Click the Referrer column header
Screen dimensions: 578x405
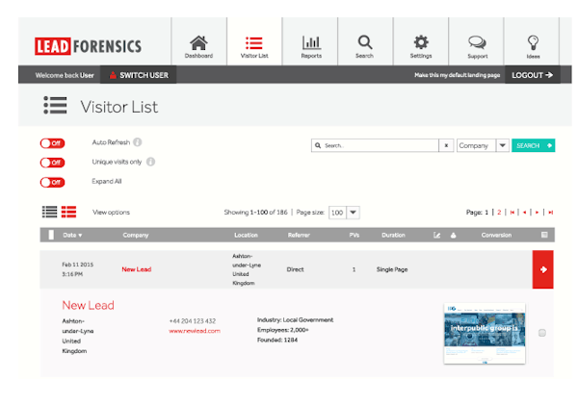coord(299,235)
